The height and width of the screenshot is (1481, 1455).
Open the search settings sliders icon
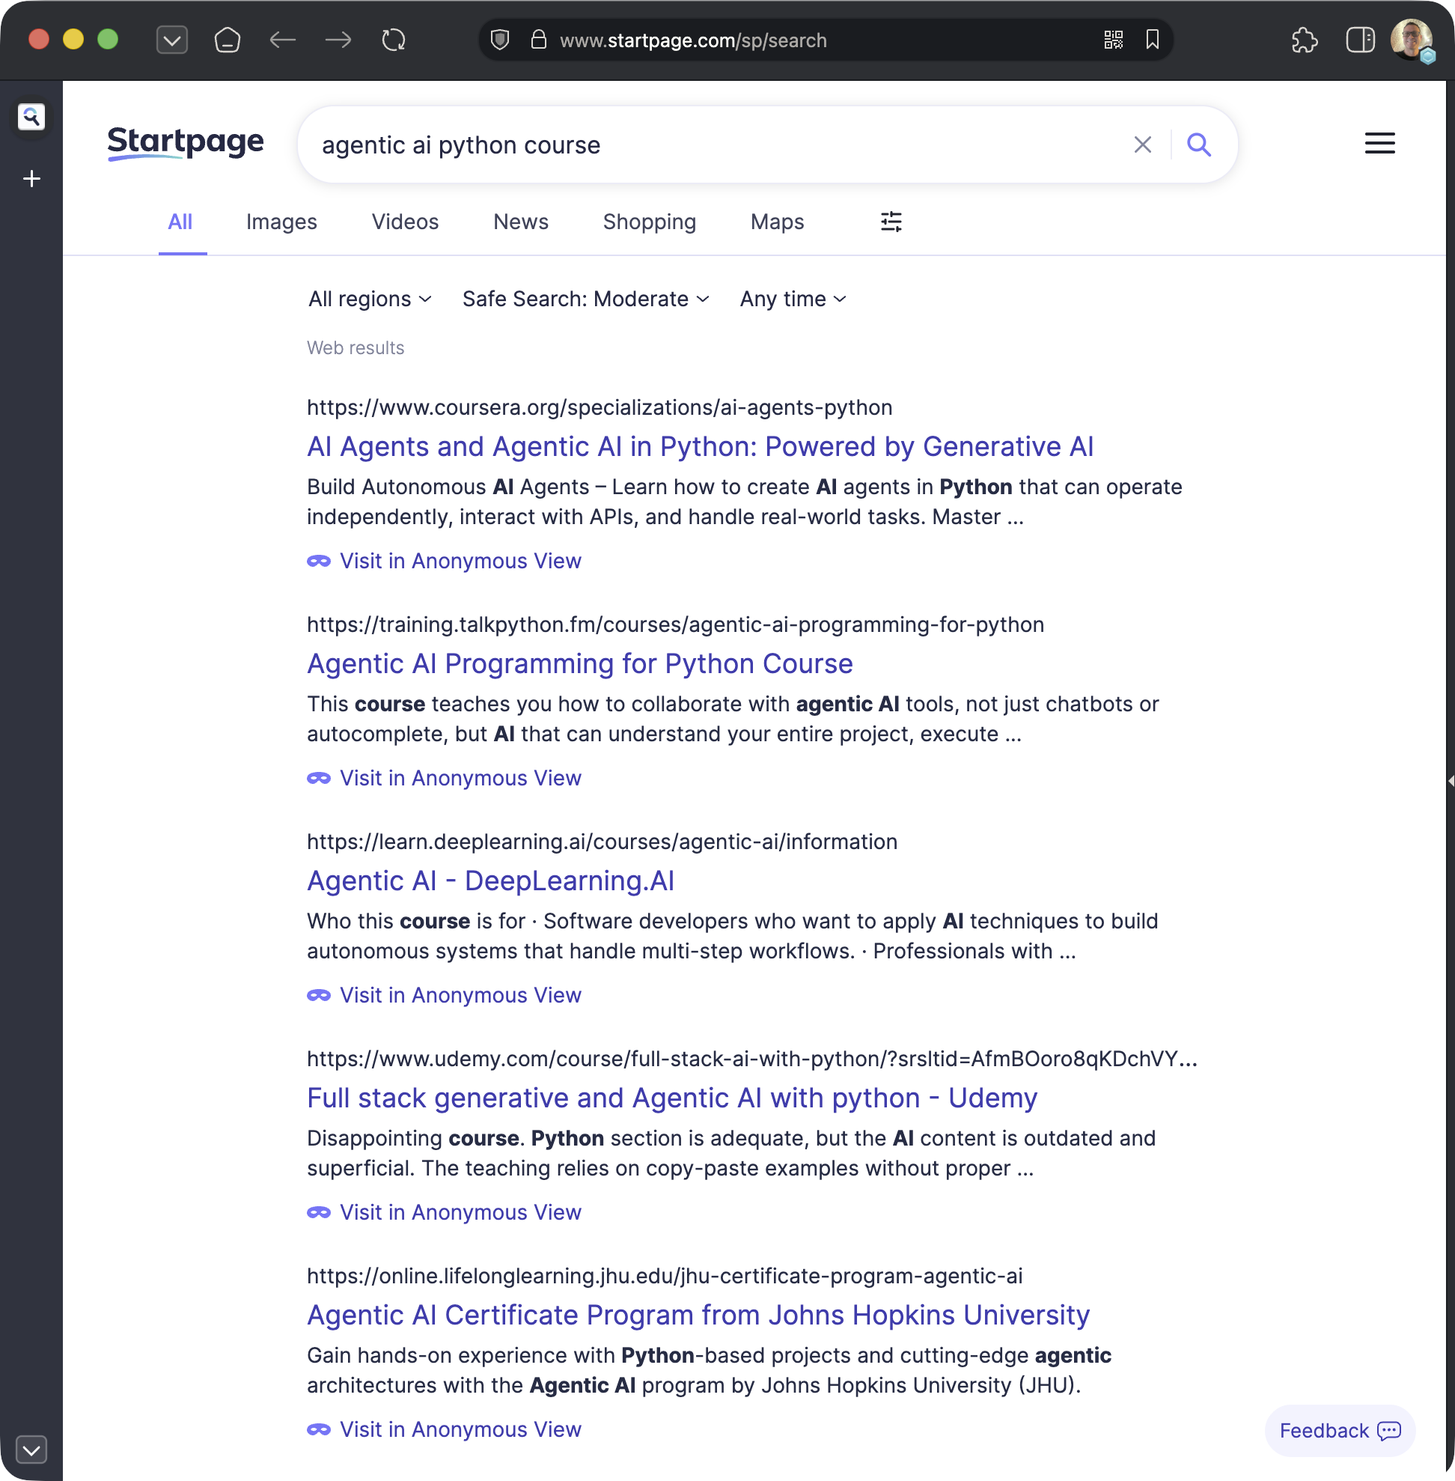tap(890, 222)
